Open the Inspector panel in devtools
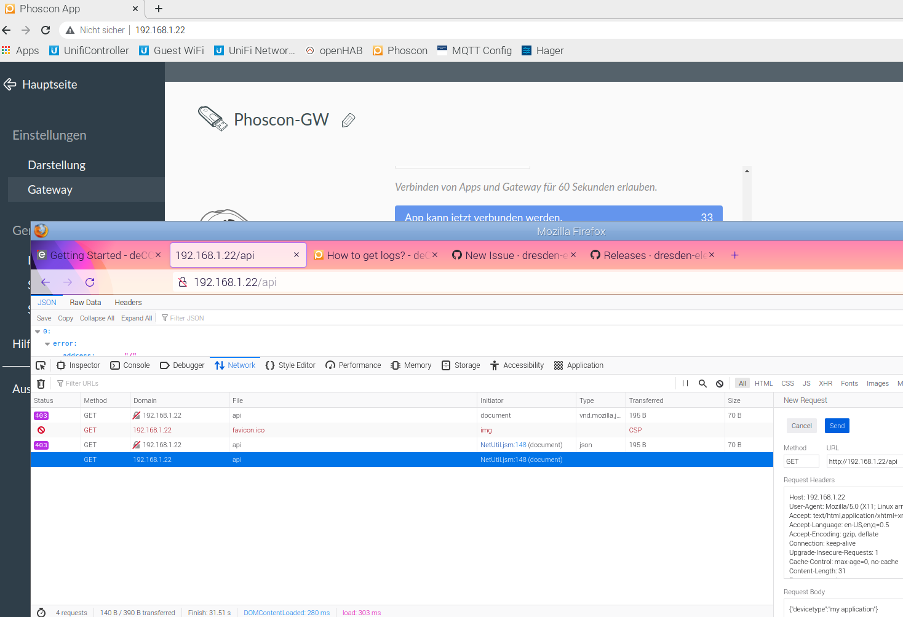 [x=78, y=365]
